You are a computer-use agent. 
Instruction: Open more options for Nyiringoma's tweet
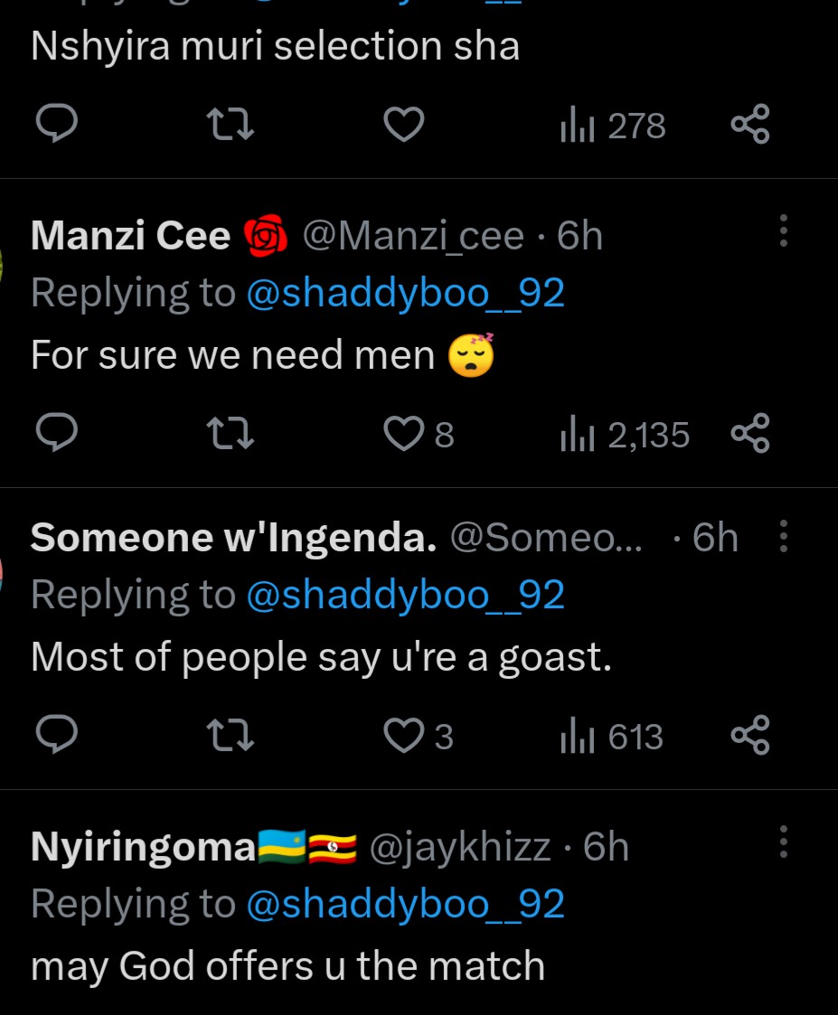[x=783, y=842]
